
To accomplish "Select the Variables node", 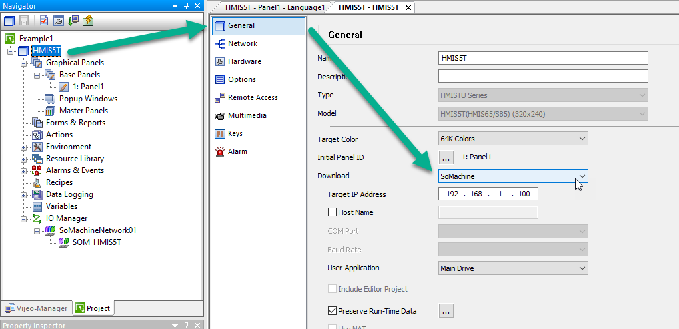I will [61, 206].
